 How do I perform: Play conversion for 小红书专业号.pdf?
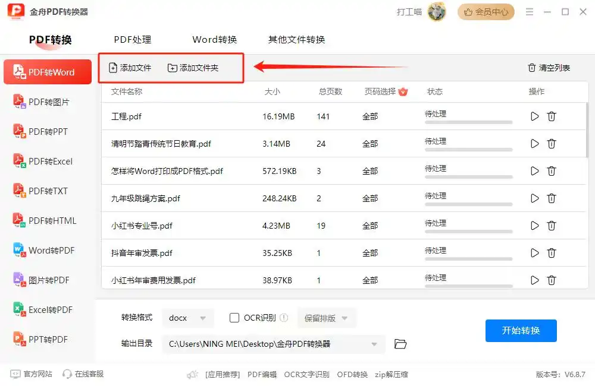[535, 226]
